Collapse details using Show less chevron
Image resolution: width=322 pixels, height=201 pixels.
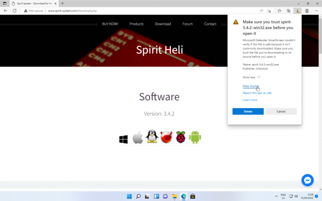[251, 77]
